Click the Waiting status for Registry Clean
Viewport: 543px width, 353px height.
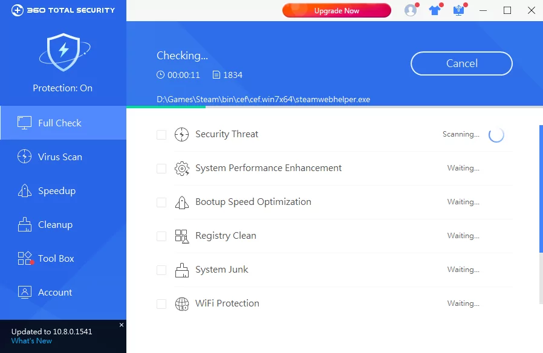pos(463,236)
